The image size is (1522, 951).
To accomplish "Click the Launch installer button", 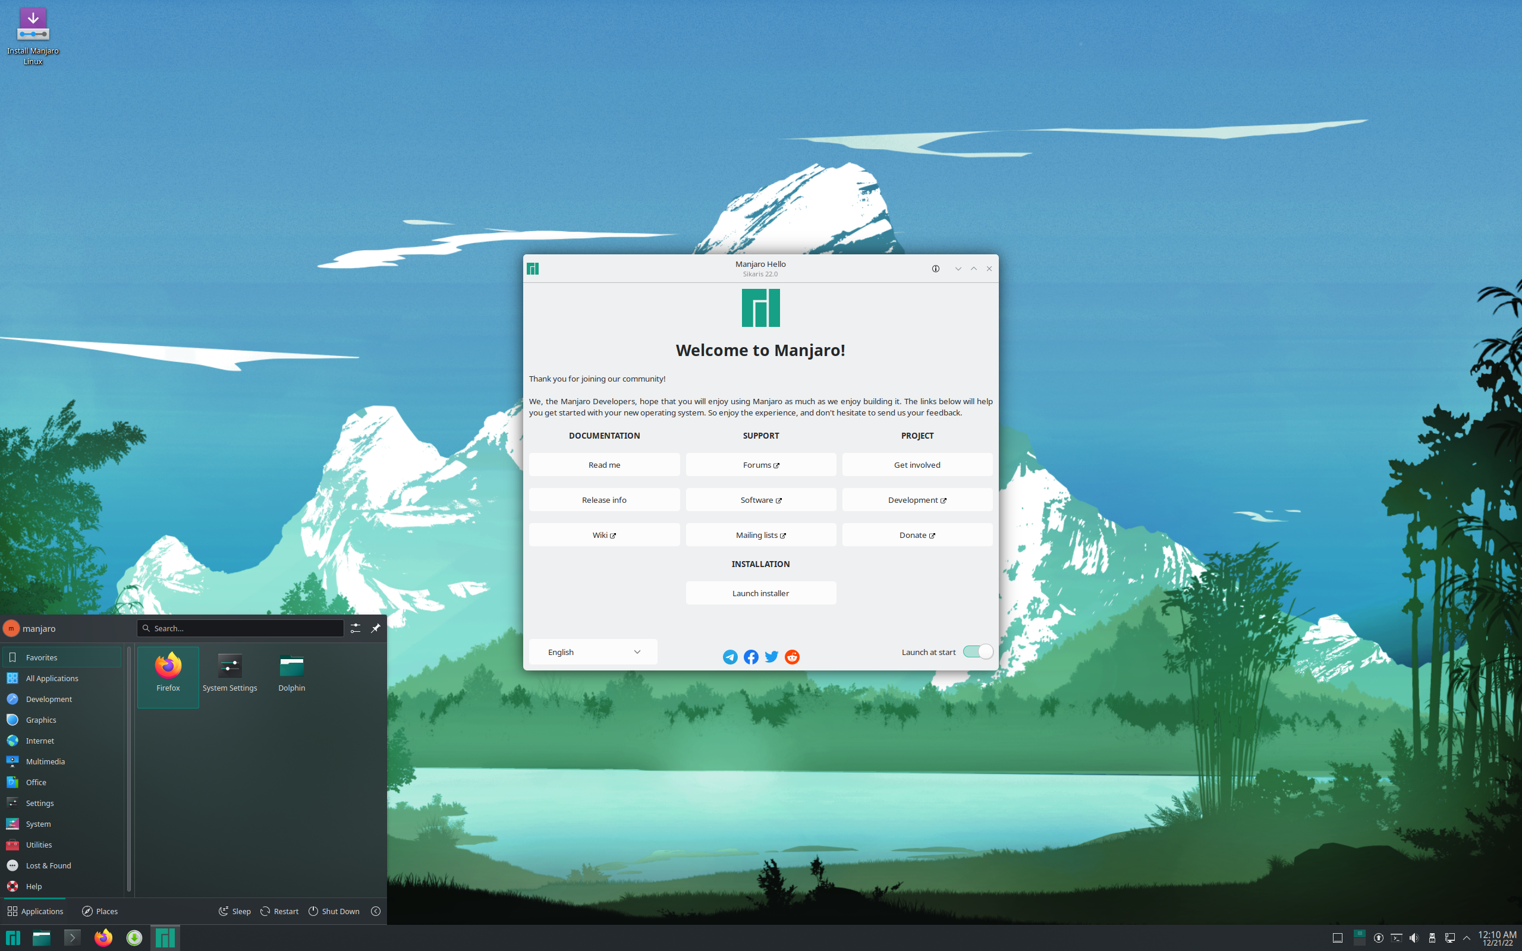I will (760, 593).
